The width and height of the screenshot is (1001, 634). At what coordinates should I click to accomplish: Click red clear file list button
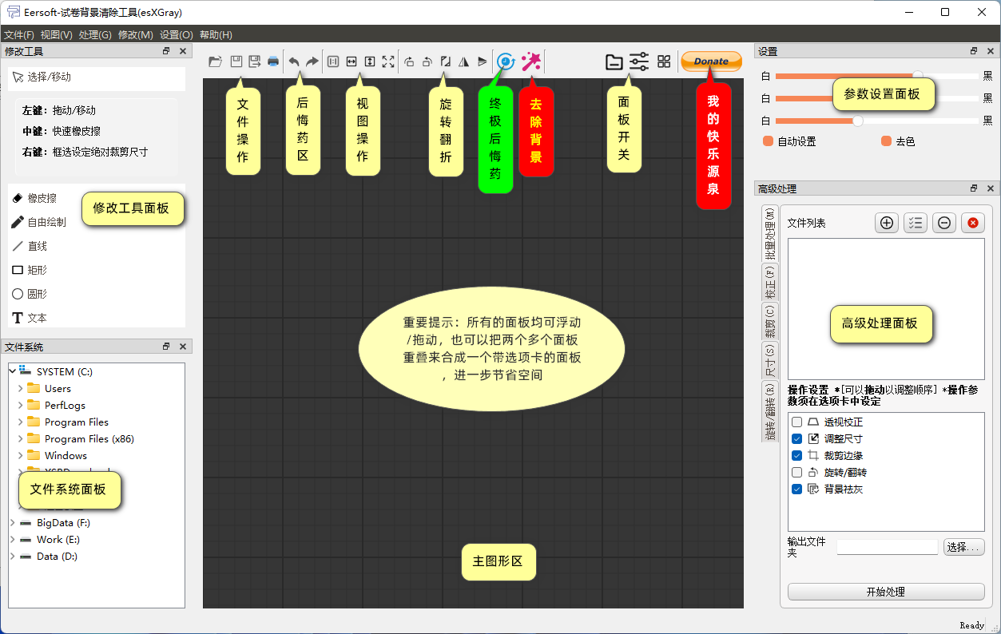(972, 224)
